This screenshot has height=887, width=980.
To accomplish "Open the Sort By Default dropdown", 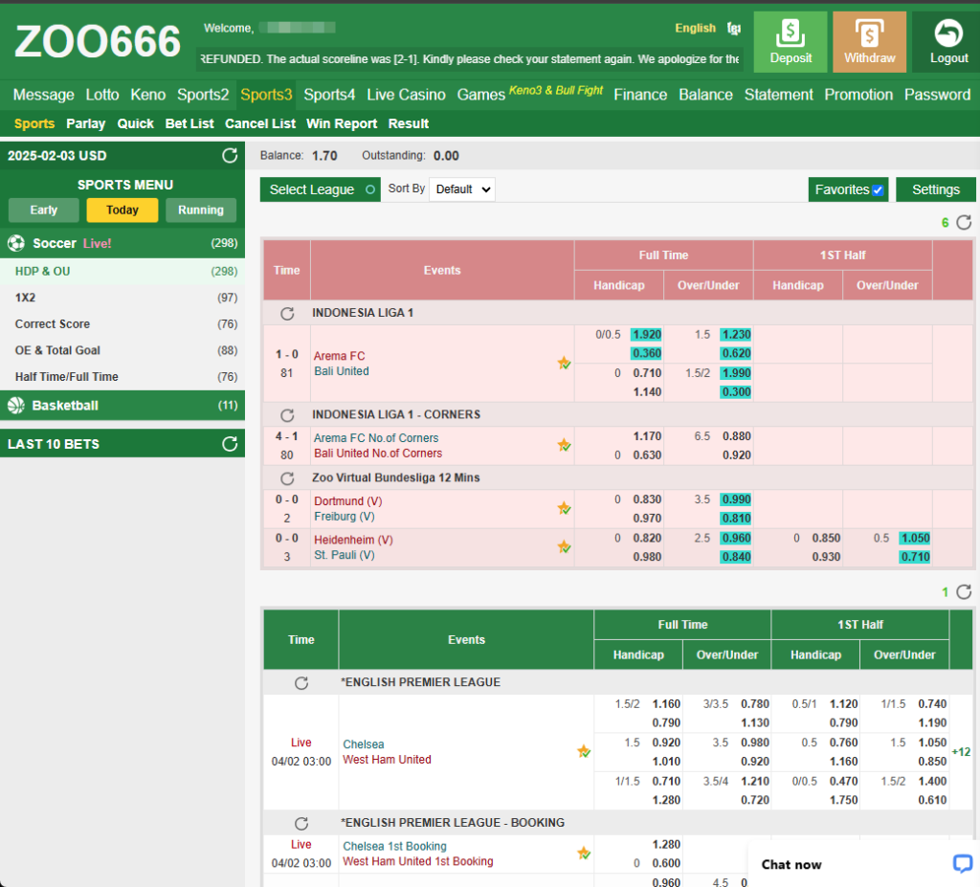I will click(462, 189).
